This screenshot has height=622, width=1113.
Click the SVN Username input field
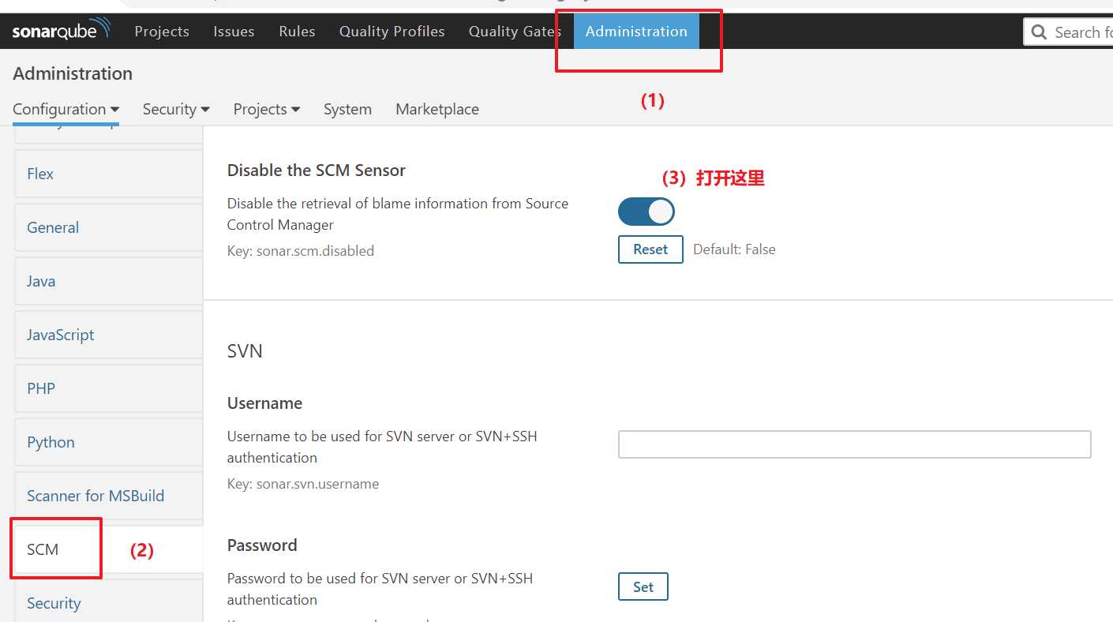pos(855,444)
